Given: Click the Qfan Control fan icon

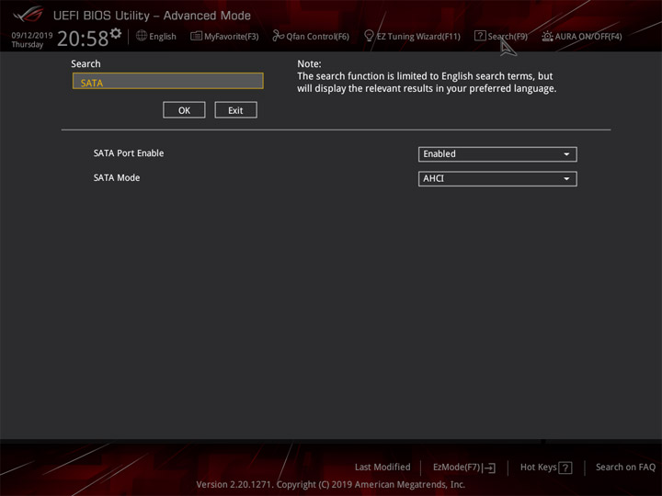Looking at the screenshot, I should click(278, 36).
